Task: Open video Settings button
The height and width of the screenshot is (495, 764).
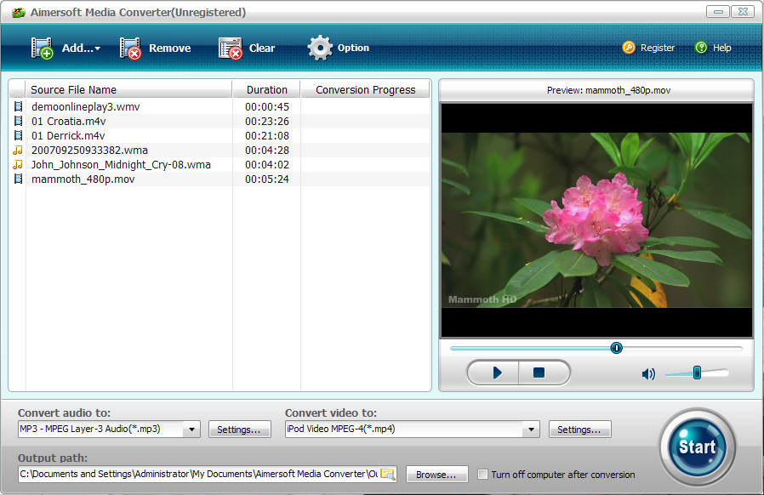Action: tap(580, 430)
